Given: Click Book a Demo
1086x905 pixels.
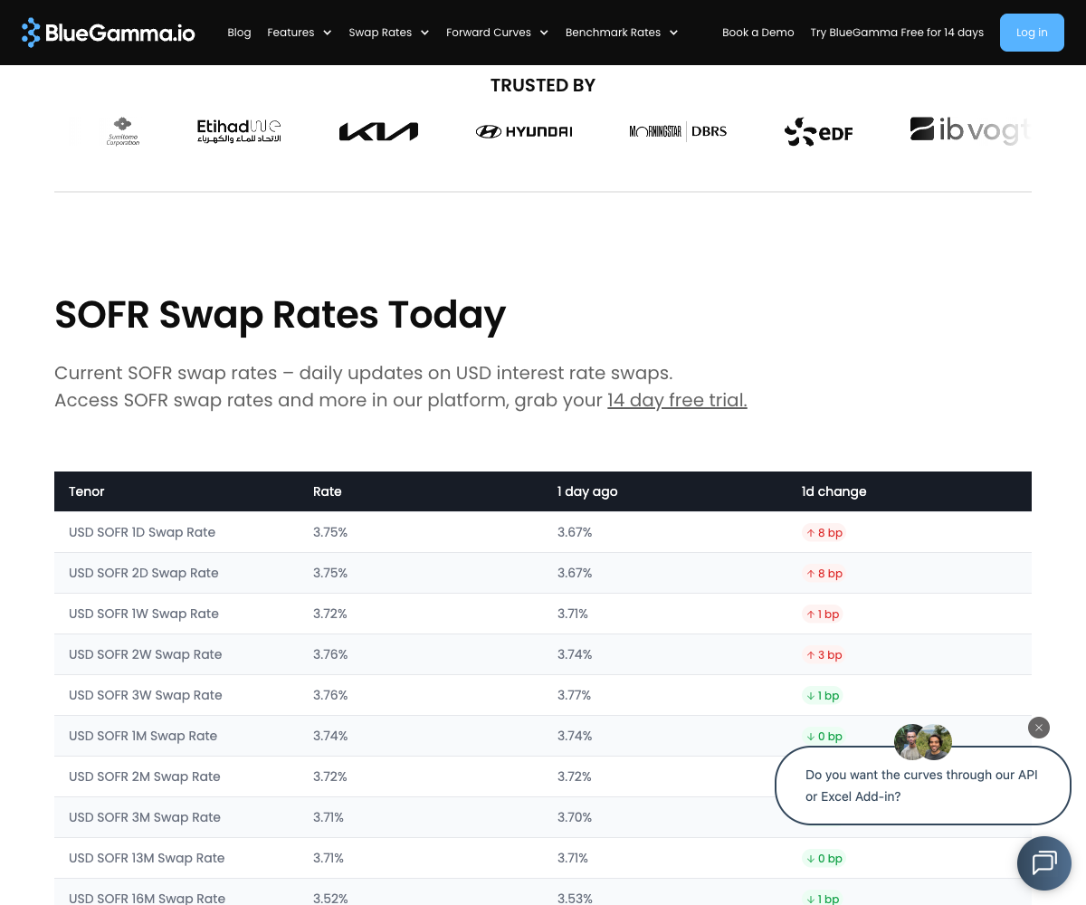Looking at the screenshot, I should 758,32.
